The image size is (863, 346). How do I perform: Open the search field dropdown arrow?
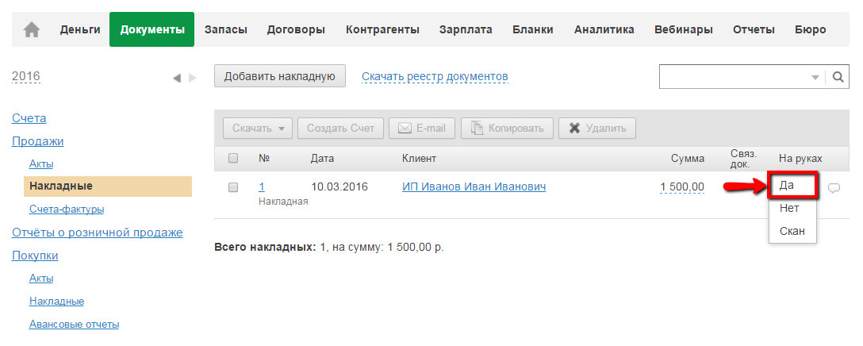(815, 78)
